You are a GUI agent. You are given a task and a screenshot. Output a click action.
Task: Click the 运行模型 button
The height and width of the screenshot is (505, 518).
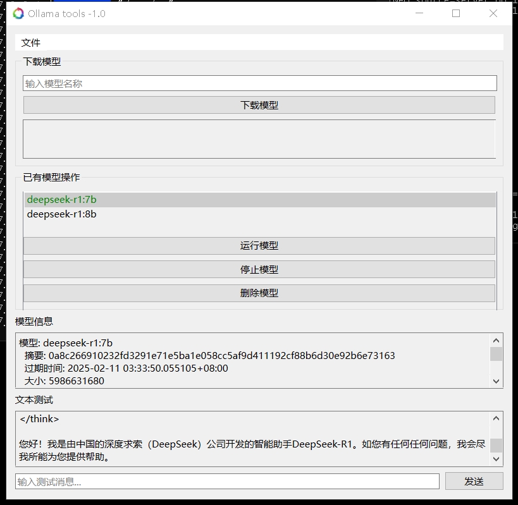pyautogui.click(x=259, y=246)
